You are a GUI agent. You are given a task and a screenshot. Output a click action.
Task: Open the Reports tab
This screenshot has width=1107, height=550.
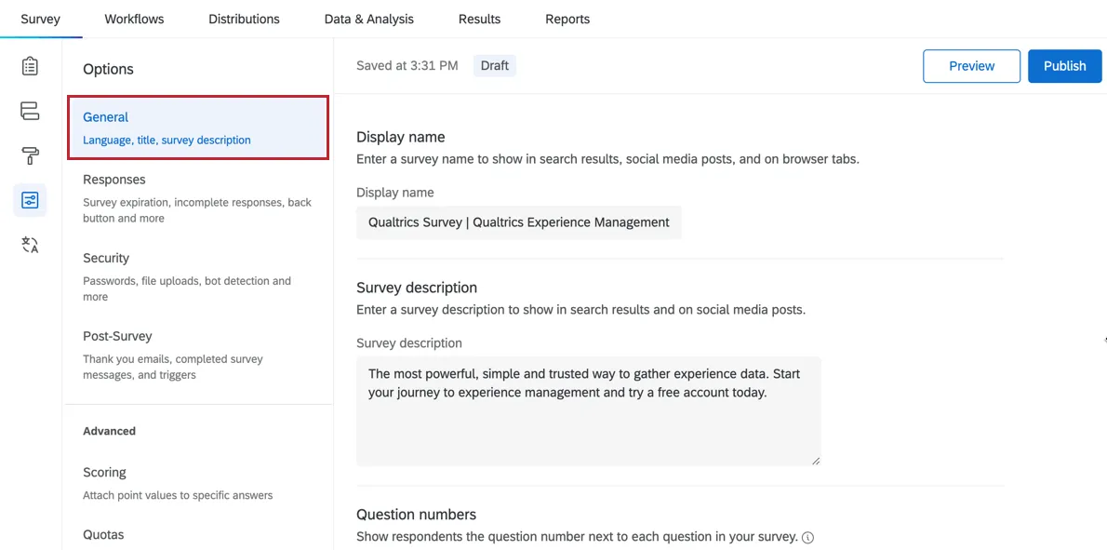[567, 19]
